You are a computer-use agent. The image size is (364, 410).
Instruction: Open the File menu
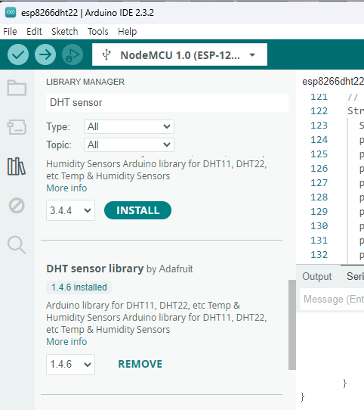coord(10,31)
